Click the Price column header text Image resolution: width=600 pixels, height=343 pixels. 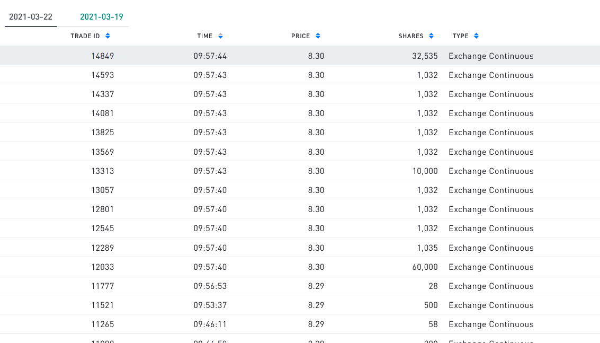point(301,36)
